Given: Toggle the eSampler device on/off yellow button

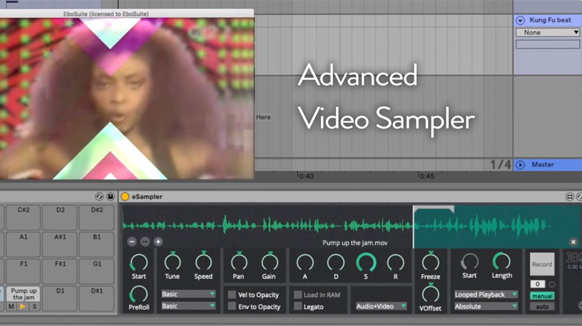Looking at the screenshot, I should (x=125, y=197).
